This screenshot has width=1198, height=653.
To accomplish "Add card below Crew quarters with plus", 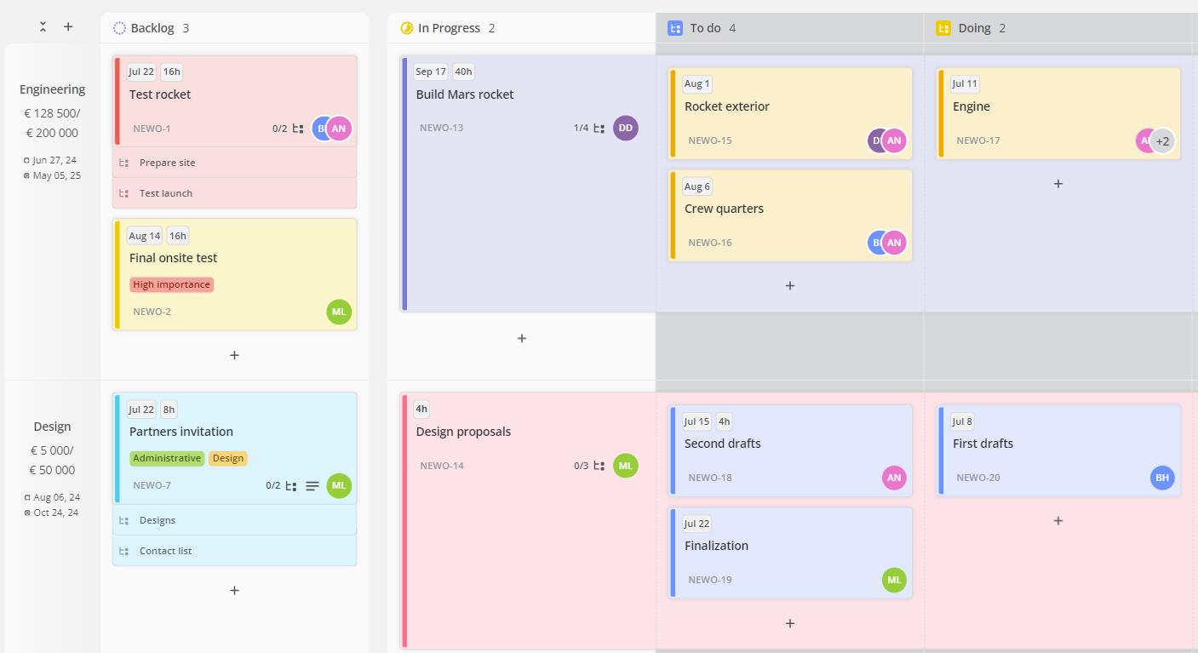I will (790, 285).
